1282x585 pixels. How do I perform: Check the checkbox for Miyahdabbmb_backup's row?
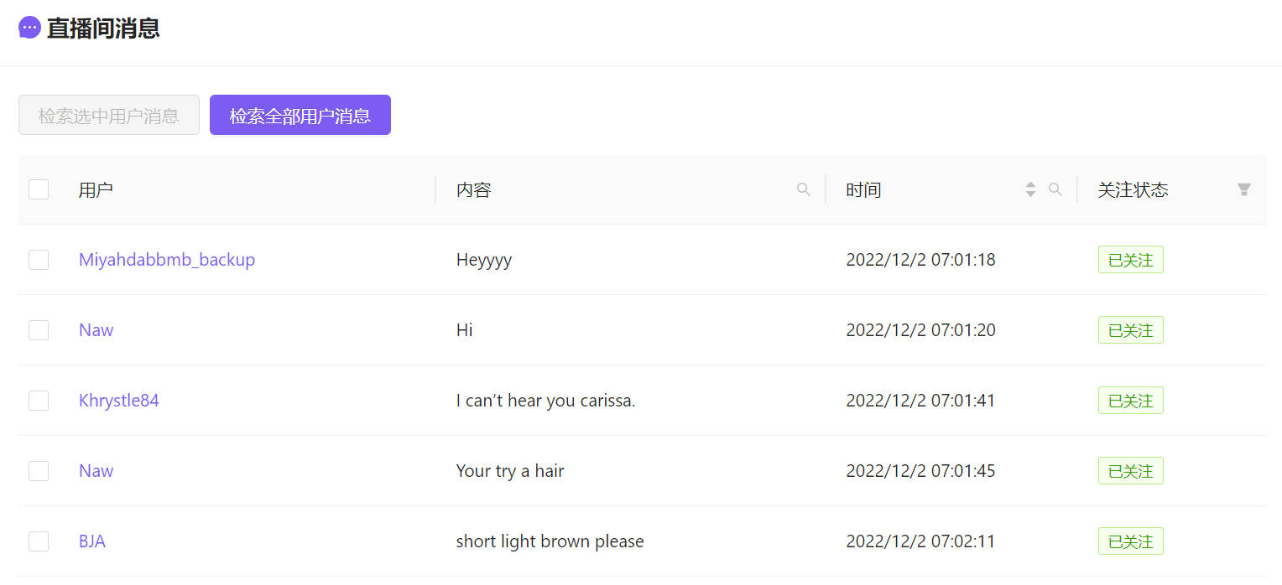pyautogui.click(x=39, y=260)
